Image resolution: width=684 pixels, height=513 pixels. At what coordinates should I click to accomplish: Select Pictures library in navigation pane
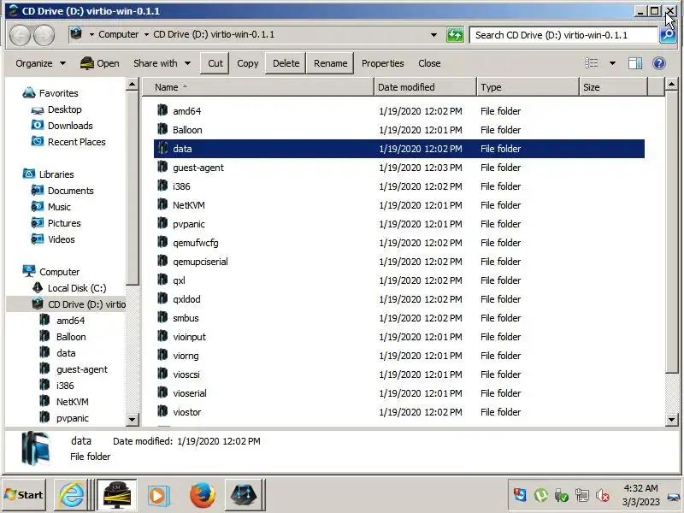point(64,222)
